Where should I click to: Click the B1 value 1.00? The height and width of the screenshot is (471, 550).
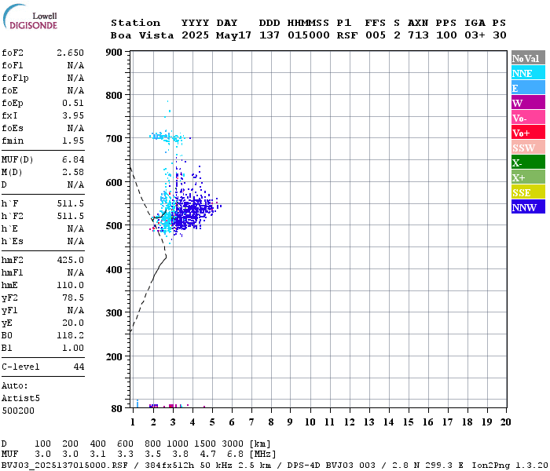point(73,348)
